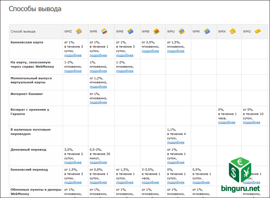Open 'подробнее' for Банковская карта in WMB column
Image resolution: width=270 pixels, height=198 pixels.
(x=150, y=51)
